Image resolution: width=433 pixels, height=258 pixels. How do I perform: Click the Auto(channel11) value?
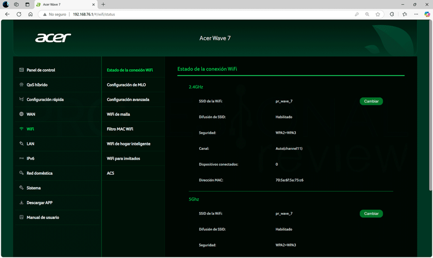pos(289,148)
